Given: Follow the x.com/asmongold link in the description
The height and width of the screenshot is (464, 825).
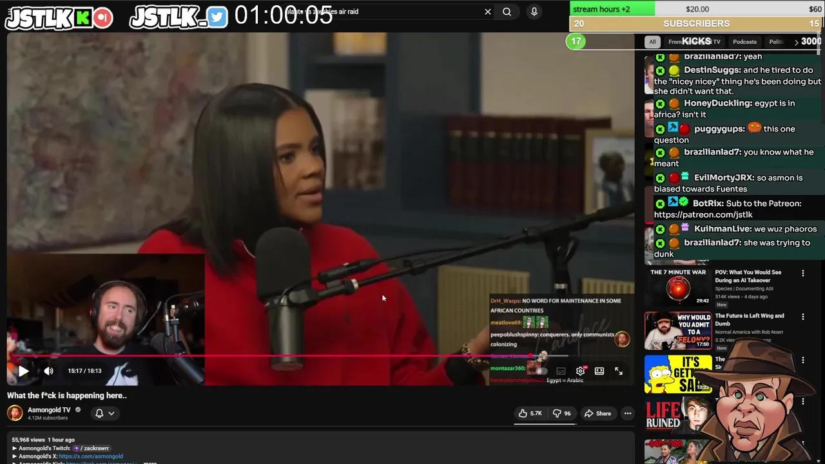Looking at the screenshot, I should [91, 456].
